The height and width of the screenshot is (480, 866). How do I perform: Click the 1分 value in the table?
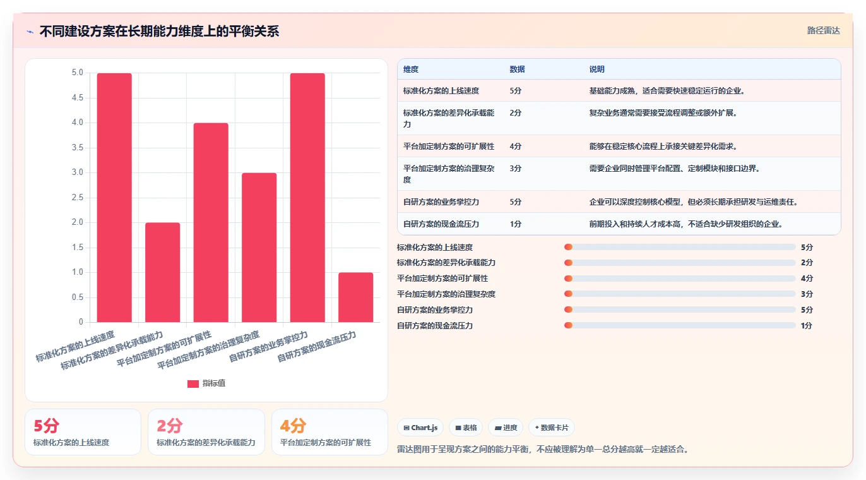[516, 224]
